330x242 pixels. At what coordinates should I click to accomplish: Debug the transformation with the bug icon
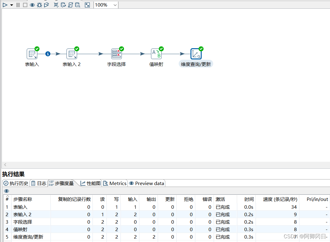point(39,5)
